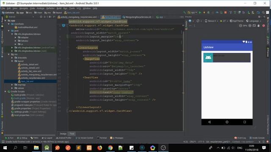Tap the Home button on device preview

[227, 122]
